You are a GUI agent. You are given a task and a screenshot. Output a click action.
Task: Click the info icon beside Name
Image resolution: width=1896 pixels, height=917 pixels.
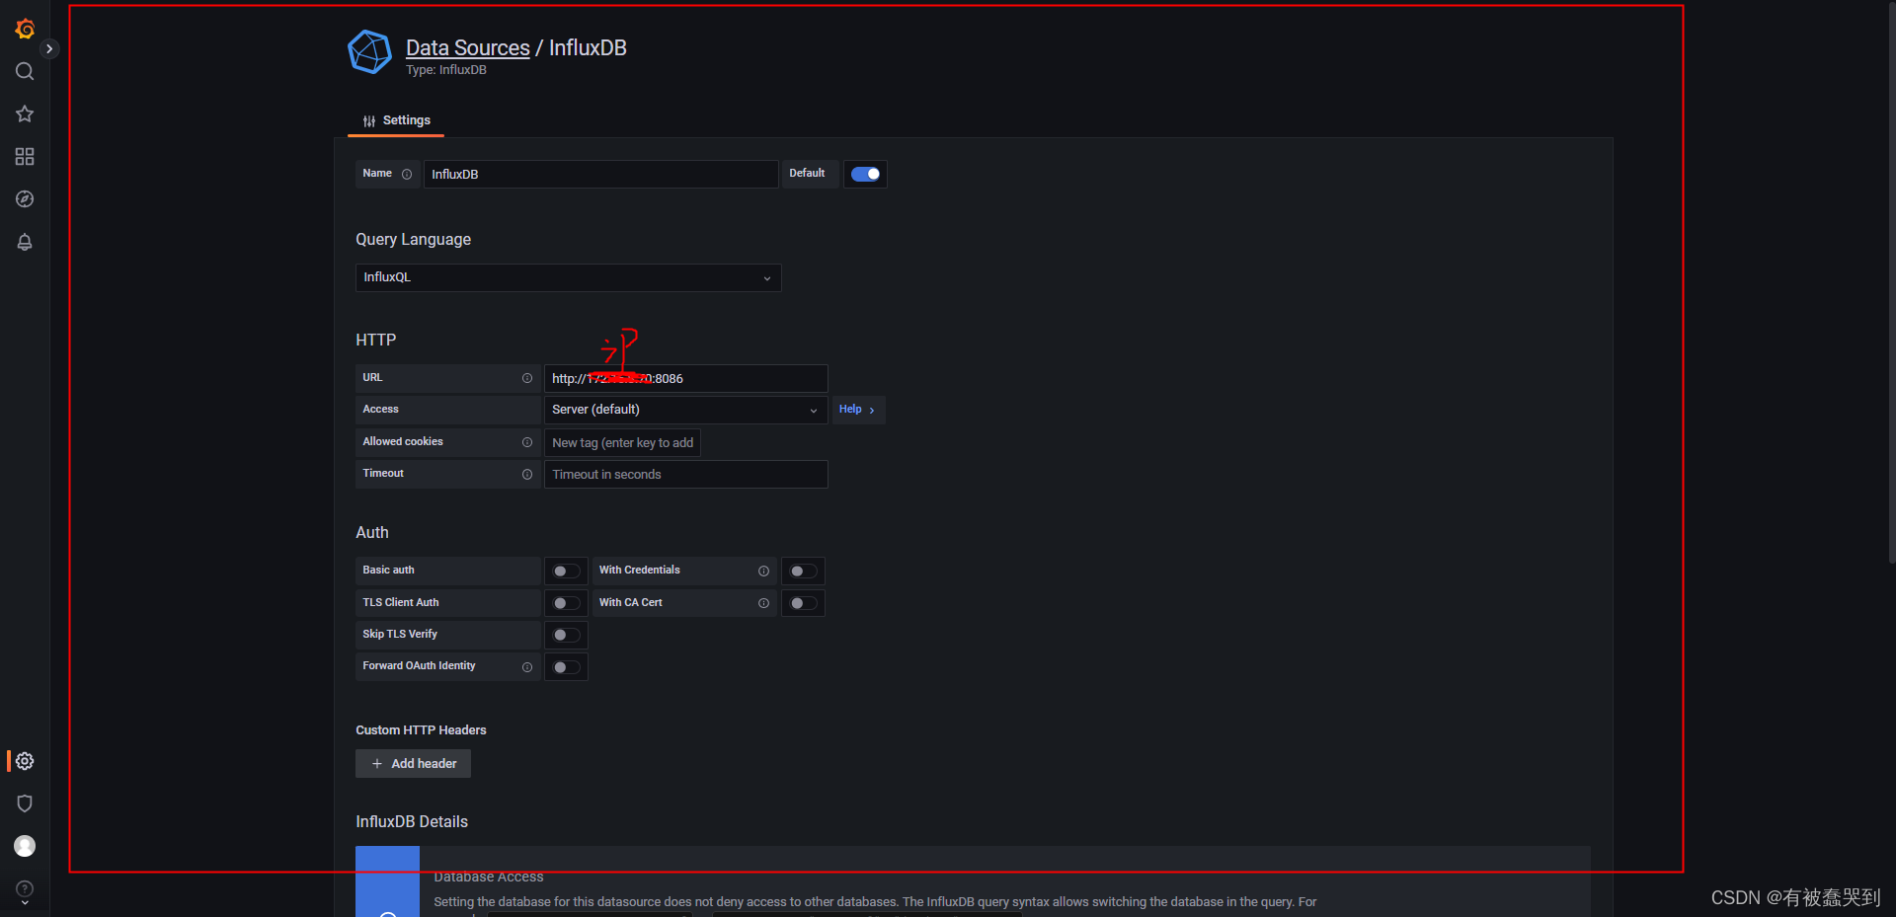pos(407,174)
